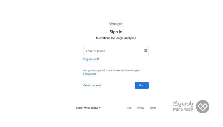Image resolution: width=223 pixels, height=127 pixels.
Task: Click the Sign in heading text
Action: [x=116, y=32]
